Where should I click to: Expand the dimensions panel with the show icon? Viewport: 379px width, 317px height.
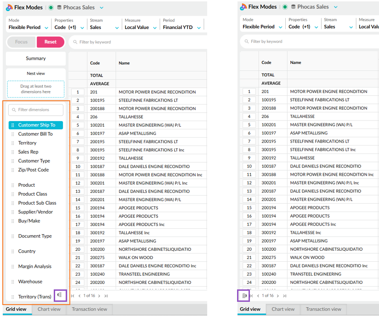tap(244, 295)
